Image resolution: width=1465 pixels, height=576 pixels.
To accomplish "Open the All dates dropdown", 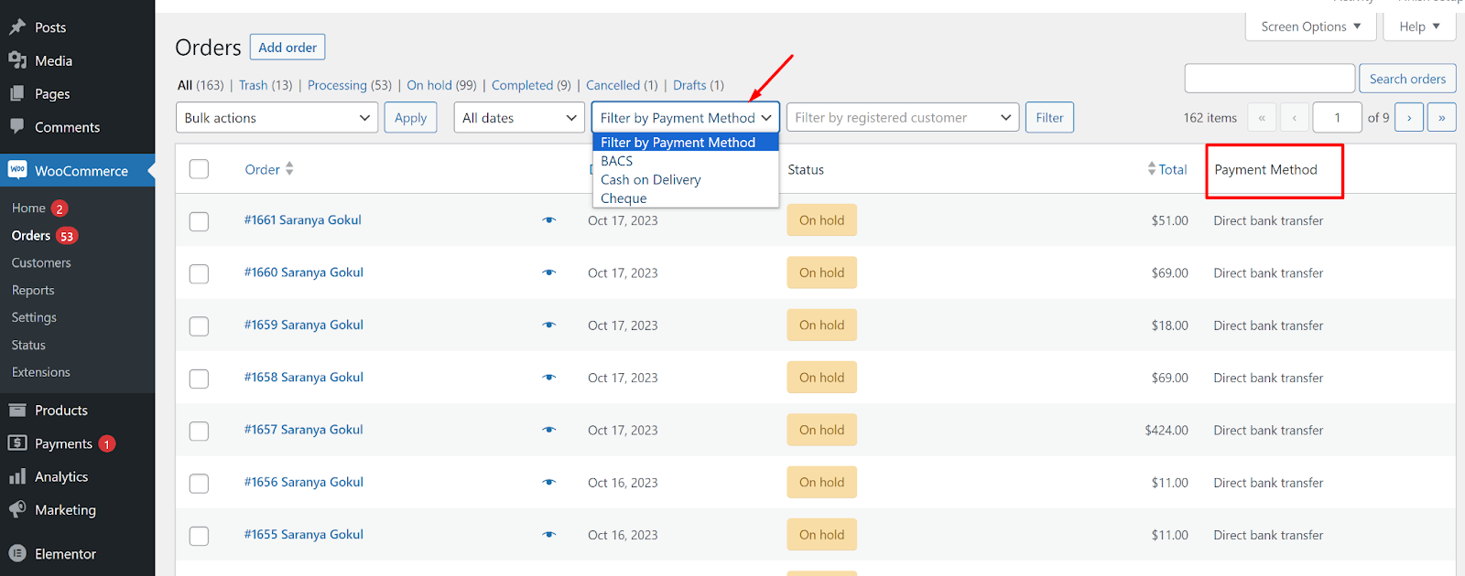I will [519, 118].
